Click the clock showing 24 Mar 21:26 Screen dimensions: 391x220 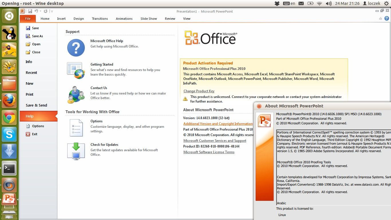pyautogui.click(x=347, y=3)
